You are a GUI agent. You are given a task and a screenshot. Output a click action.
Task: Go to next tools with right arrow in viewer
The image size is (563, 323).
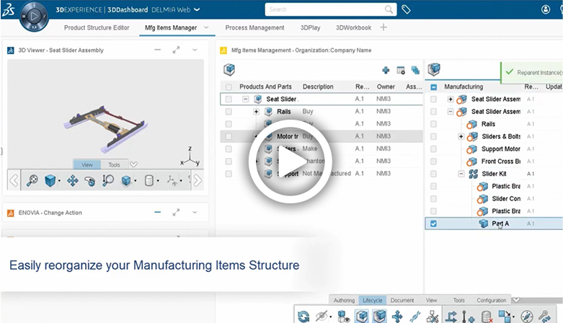tap(198, 180)
